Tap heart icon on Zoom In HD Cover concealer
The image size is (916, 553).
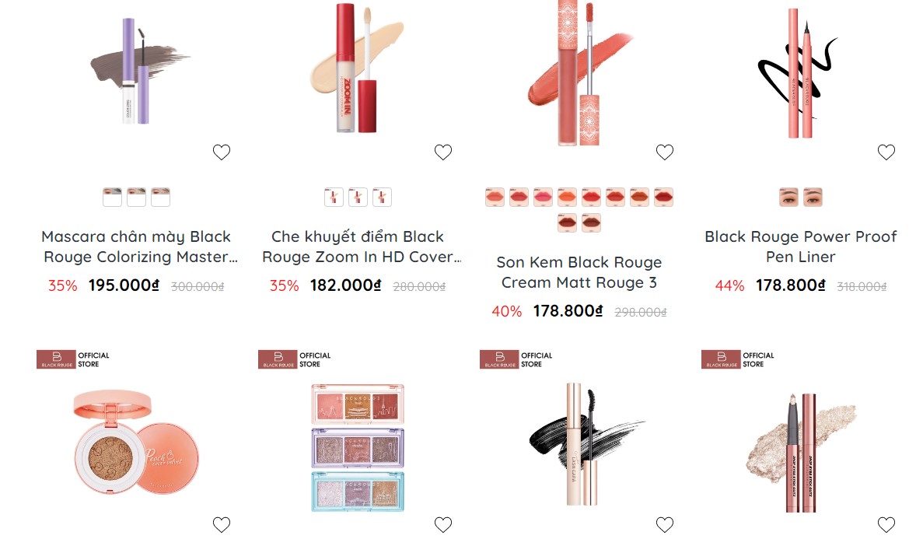[x=442, y=152]
